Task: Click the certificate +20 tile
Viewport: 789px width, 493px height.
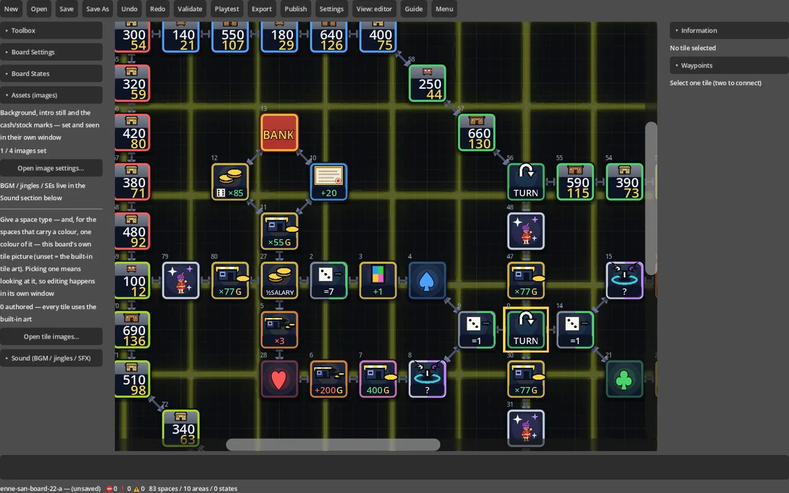Action: click(x=329, y=182)
